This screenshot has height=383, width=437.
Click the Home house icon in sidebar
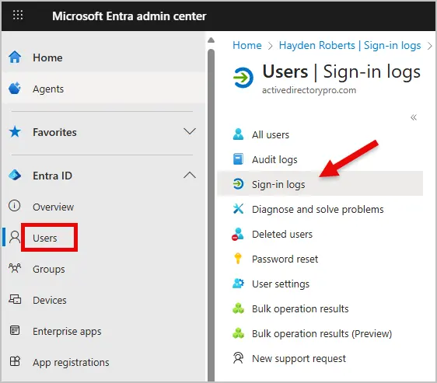15,57
